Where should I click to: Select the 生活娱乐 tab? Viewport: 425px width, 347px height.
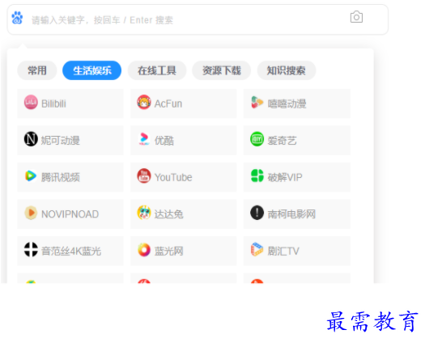pyautogui.click(x=92, y=70)
